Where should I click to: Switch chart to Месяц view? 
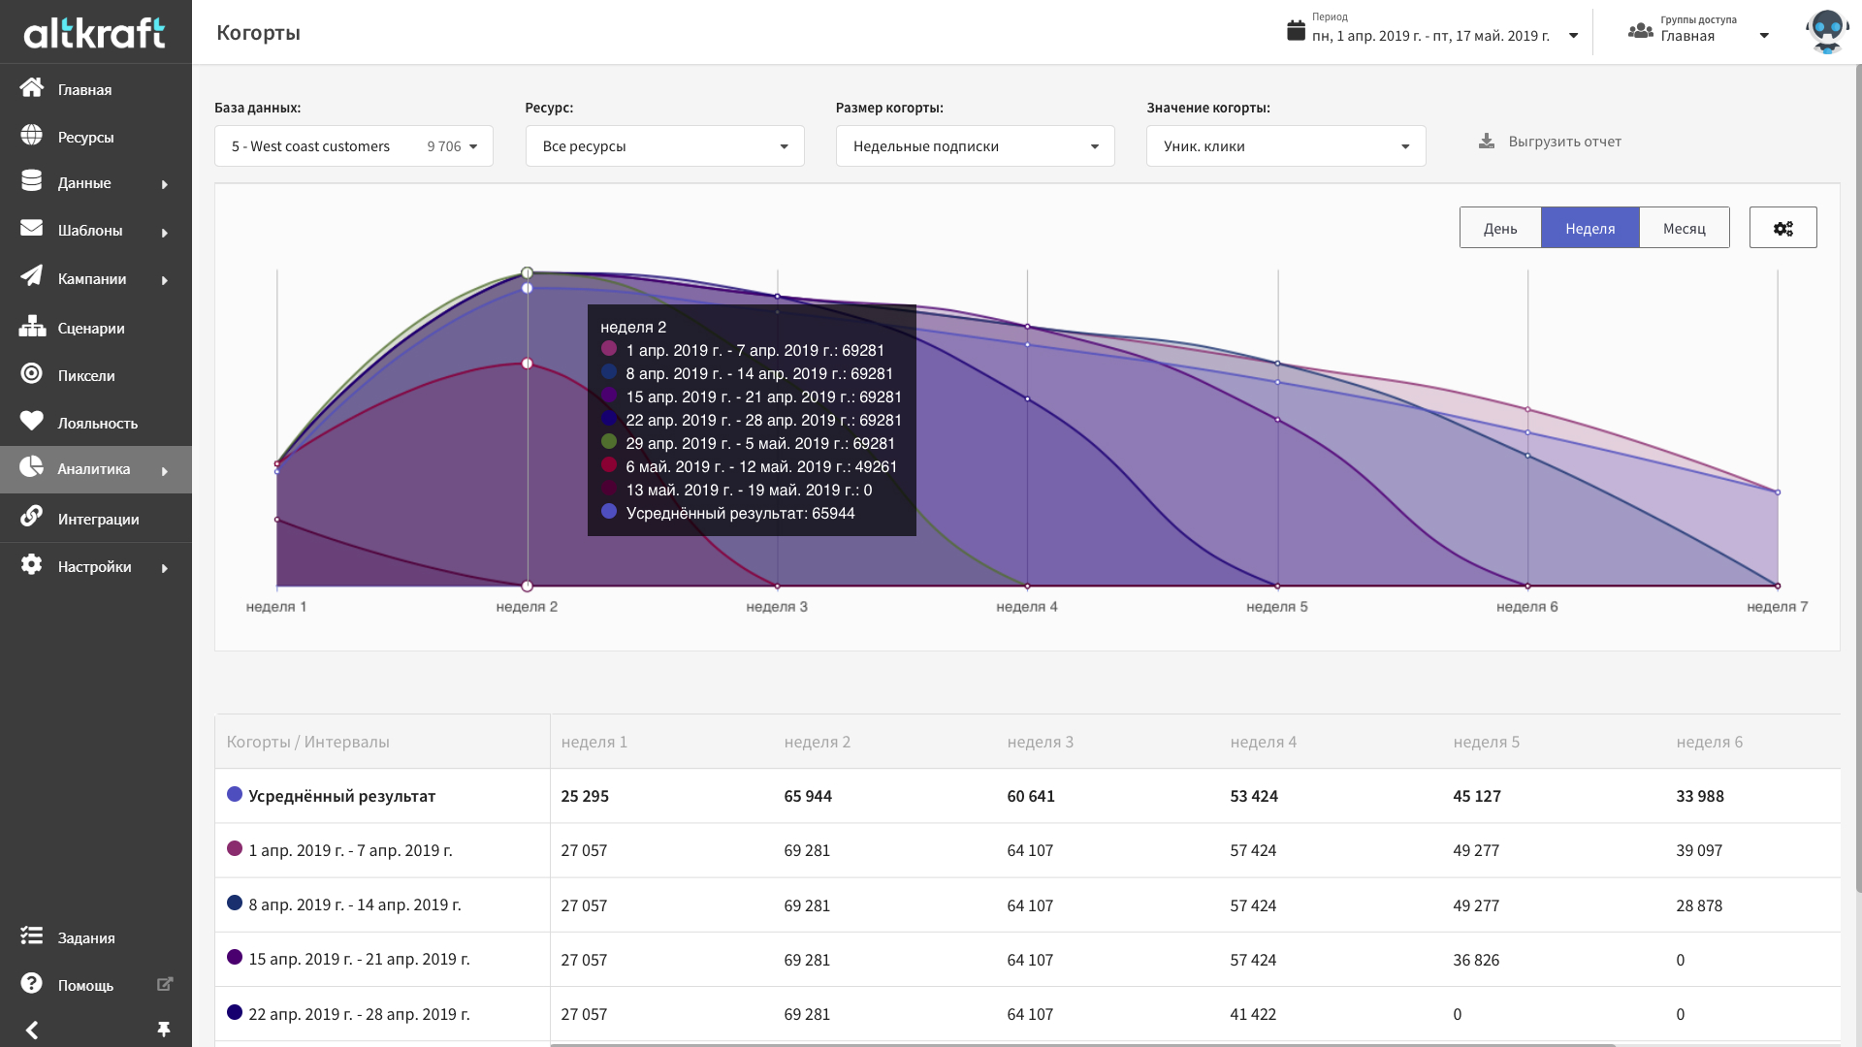click(1685, 228)
